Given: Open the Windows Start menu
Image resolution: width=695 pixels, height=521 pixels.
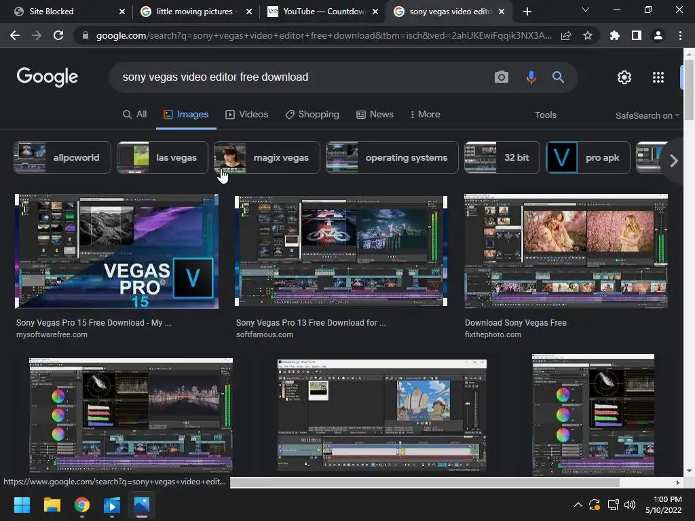Looking at the screenshot, I should (x=22, y=505).
